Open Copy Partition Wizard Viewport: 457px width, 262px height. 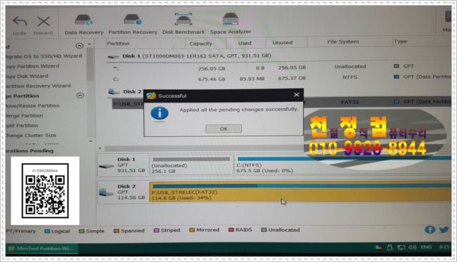click(32, 66)
